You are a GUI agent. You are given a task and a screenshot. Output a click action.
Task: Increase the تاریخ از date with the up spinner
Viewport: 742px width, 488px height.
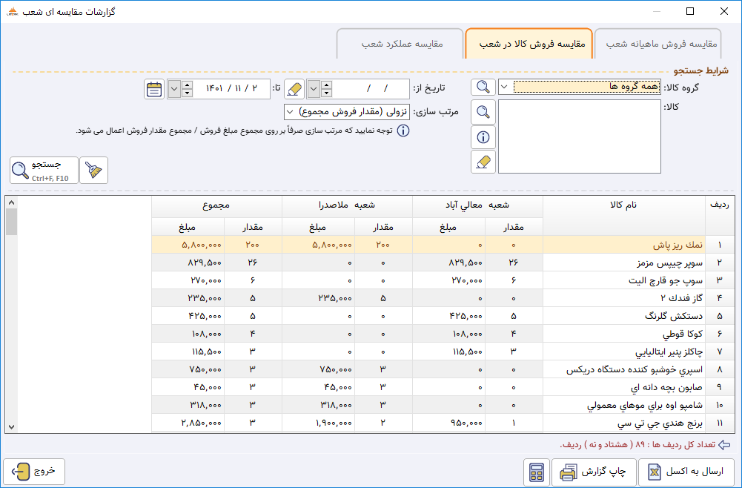326,85
